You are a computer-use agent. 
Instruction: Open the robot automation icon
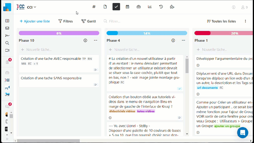click(x=172, y=7)
